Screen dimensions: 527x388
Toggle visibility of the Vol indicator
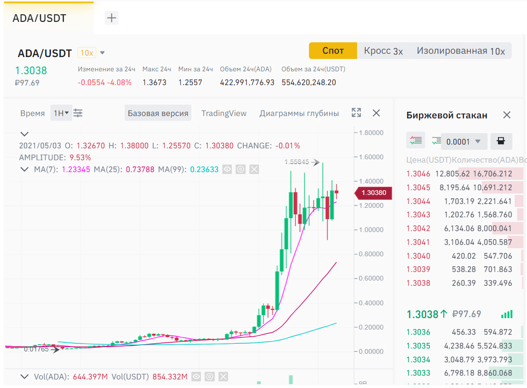pos(196,377)
